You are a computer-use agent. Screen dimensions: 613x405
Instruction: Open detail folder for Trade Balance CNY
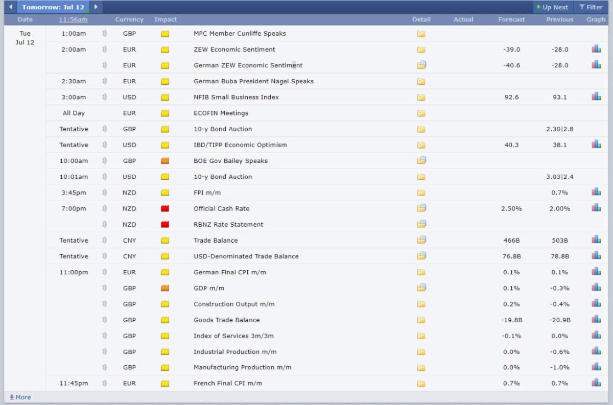coord(421,240)
